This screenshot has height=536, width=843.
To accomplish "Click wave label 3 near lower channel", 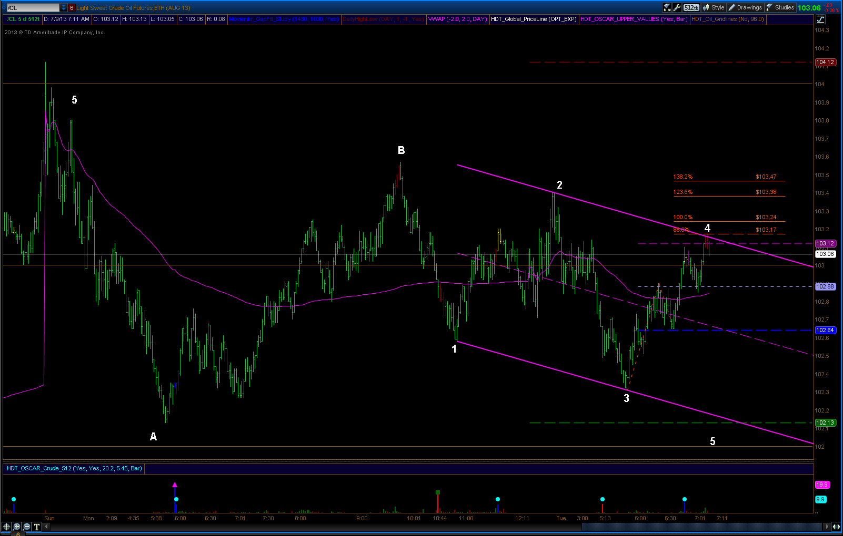I will point(626,398).
